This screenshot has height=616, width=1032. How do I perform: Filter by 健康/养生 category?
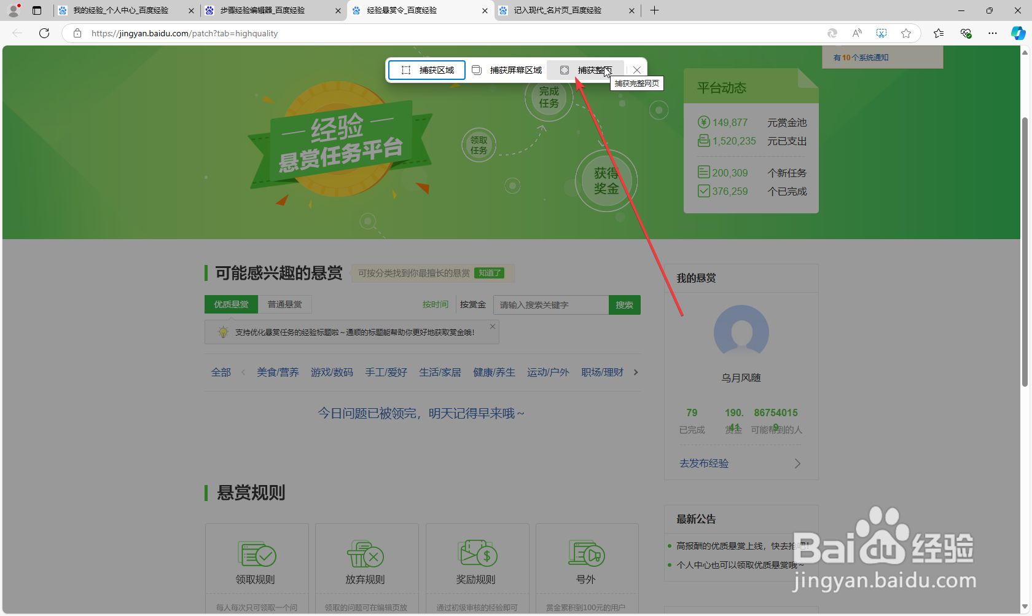click(494, 372)
